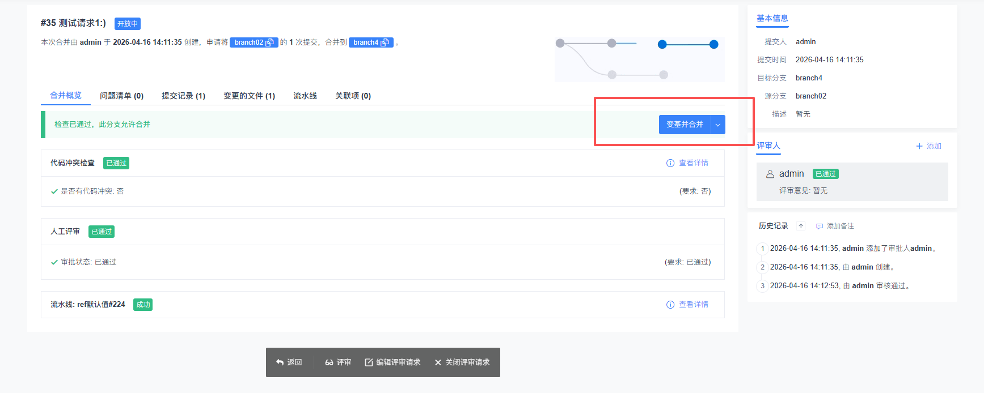Click 源分支 value branch02 in 基本信息
The image size is (984, 393).
[x=811, y=96]
